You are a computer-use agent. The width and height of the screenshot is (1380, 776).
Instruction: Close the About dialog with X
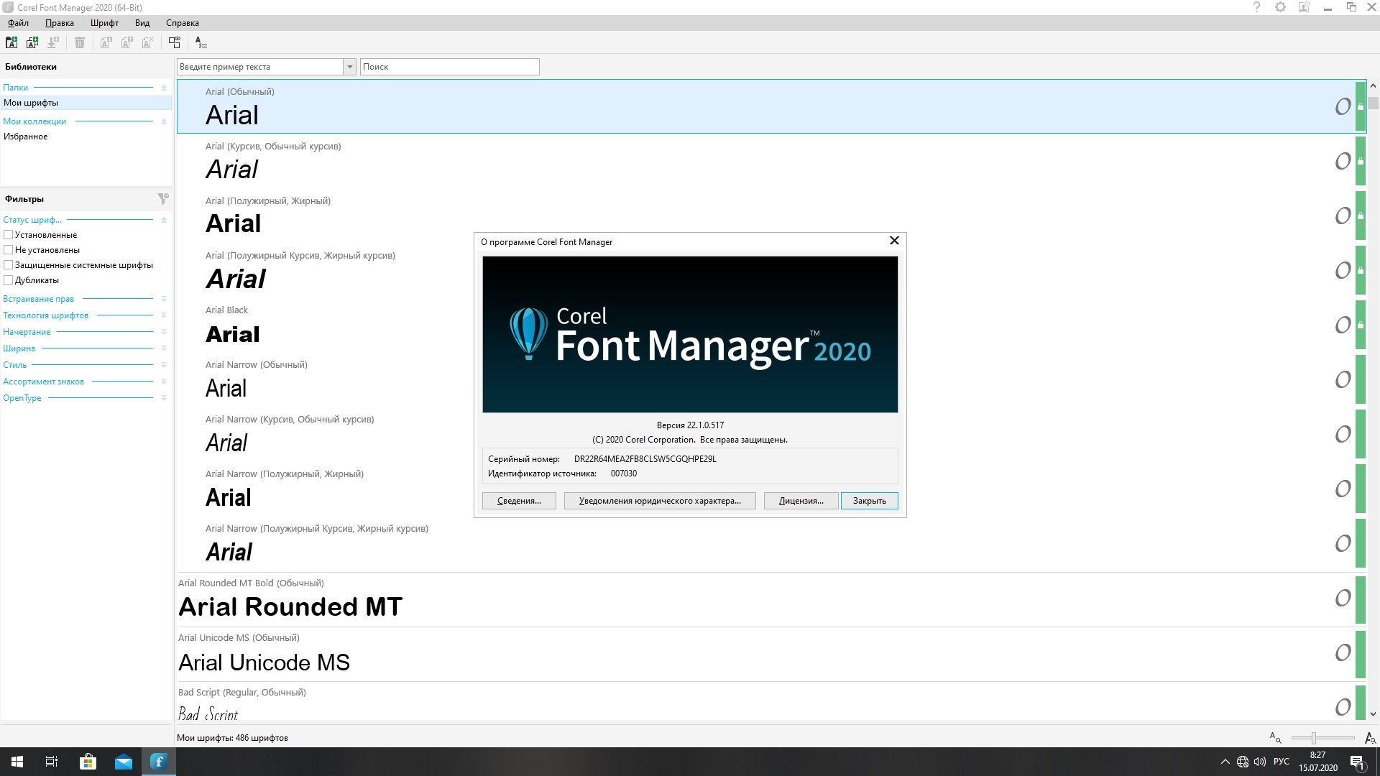(x=894, y=241)
